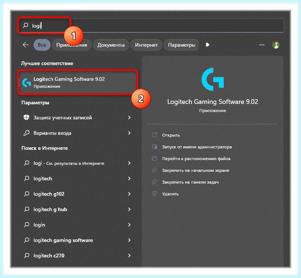Screen dimensions: 301x278
Task: Choose 'Закрепить на начальном экране'
Action: pyautogui.click(x=196, y=170)
